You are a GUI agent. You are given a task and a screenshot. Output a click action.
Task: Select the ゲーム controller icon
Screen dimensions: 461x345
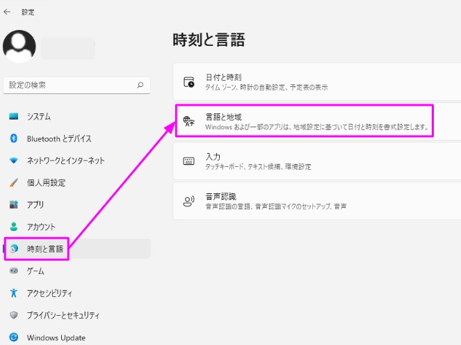click(13, 271)
